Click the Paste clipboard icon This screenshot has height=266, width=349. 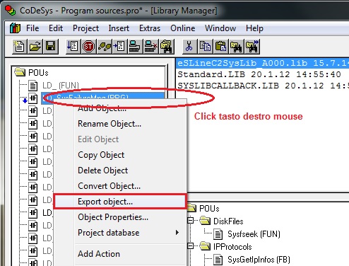[220, 46]
